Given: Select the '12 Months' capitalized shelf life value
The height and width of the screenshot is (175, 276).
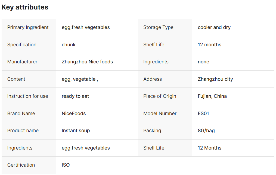Looking at the screenshot, I should pos(209,148).
